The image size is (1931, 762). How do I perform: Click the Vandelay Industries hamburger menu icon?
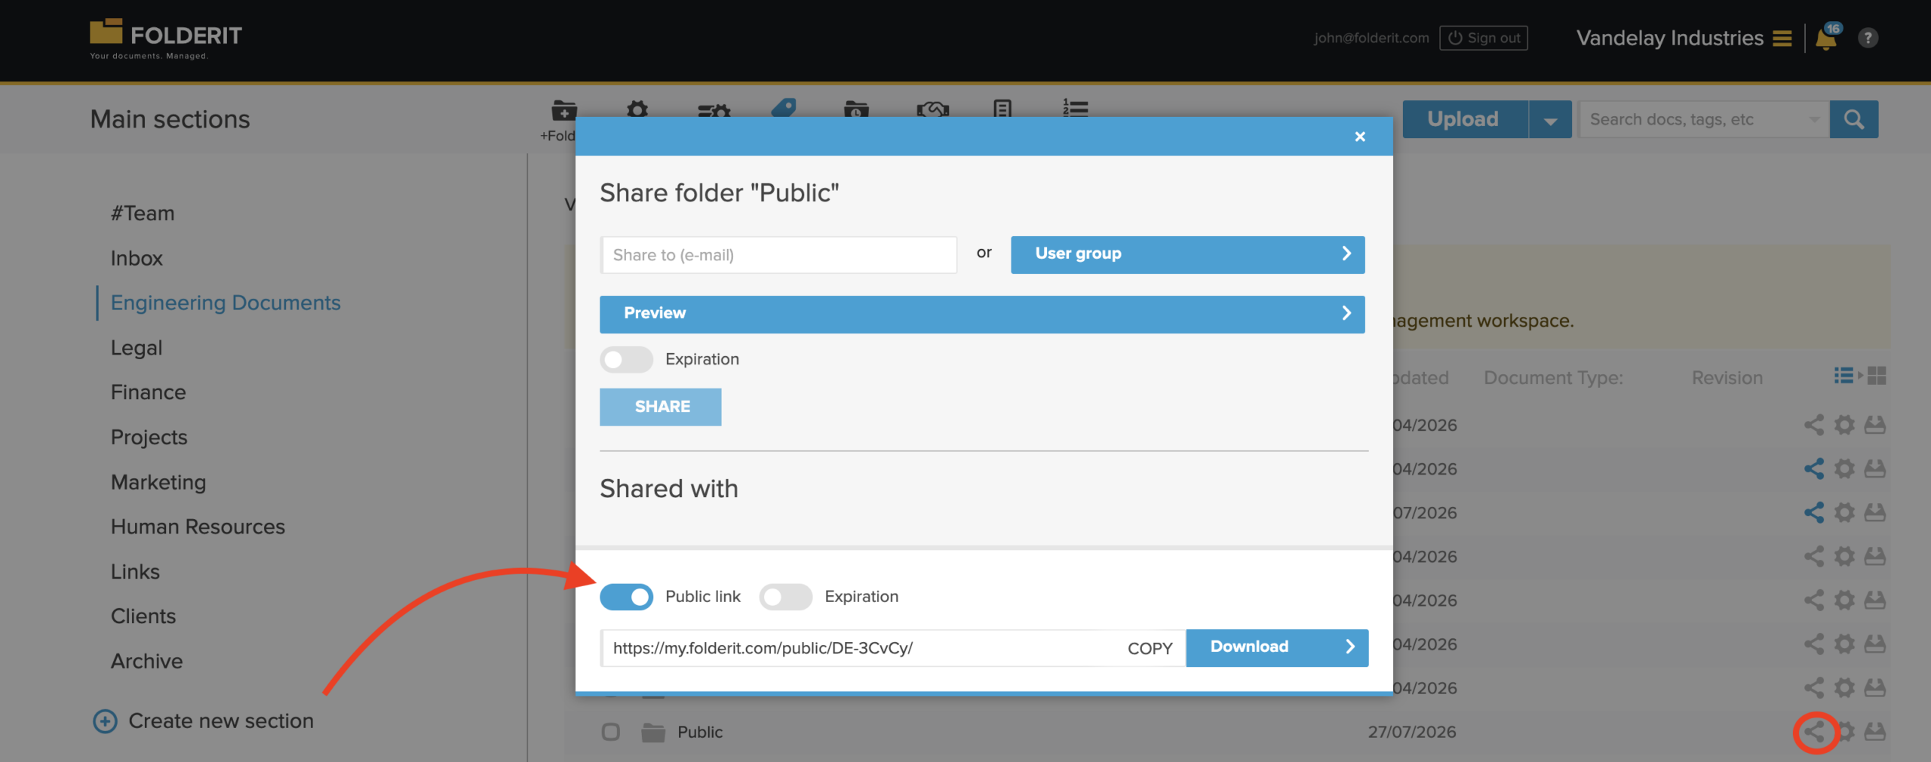pos(1782,38)
